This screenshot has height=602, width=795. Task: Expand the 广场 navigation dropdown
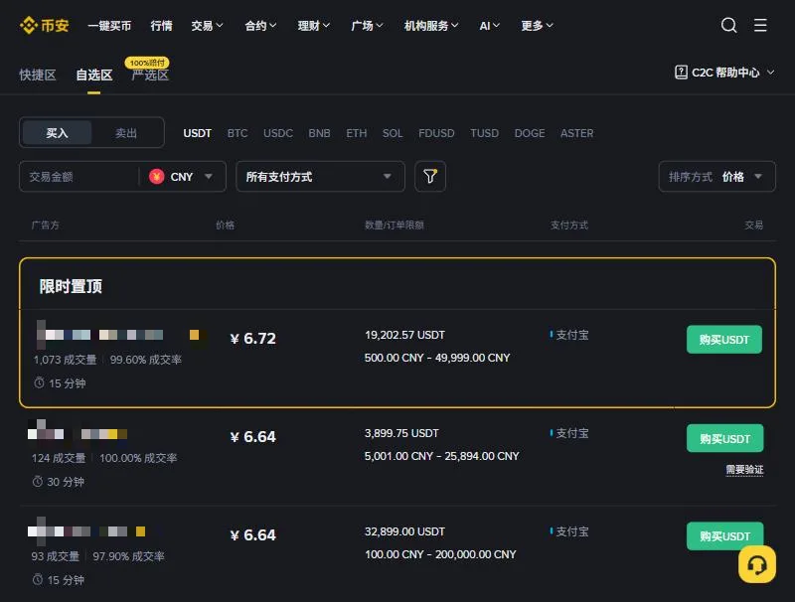(x=367, y=26)
